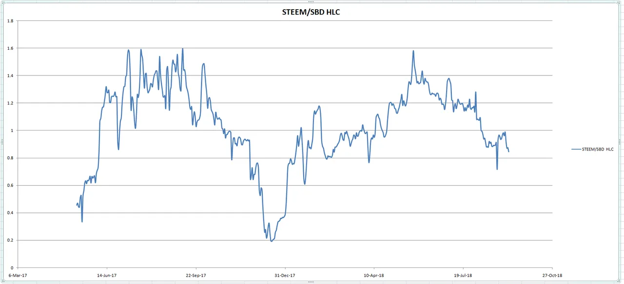The width and height of the screenshot is (624, 284).
Task: Select the 0.4 y-axis label
Action: [11, 213]
